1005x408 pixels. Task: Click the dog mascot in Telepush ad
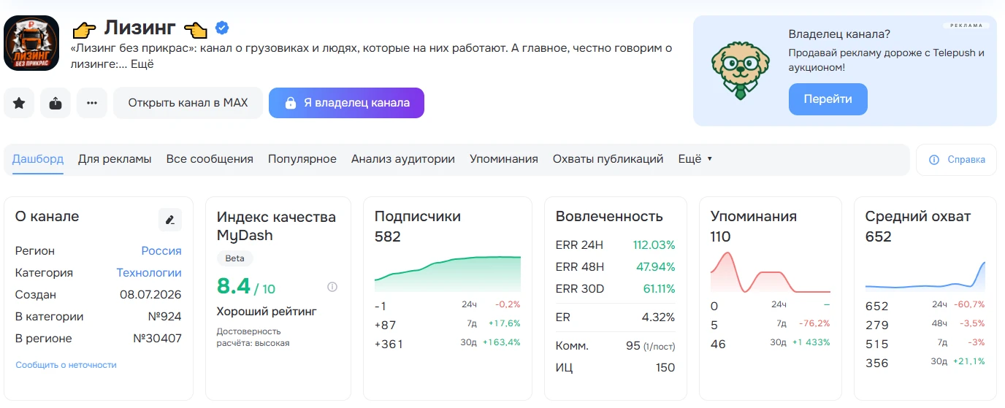741,70
